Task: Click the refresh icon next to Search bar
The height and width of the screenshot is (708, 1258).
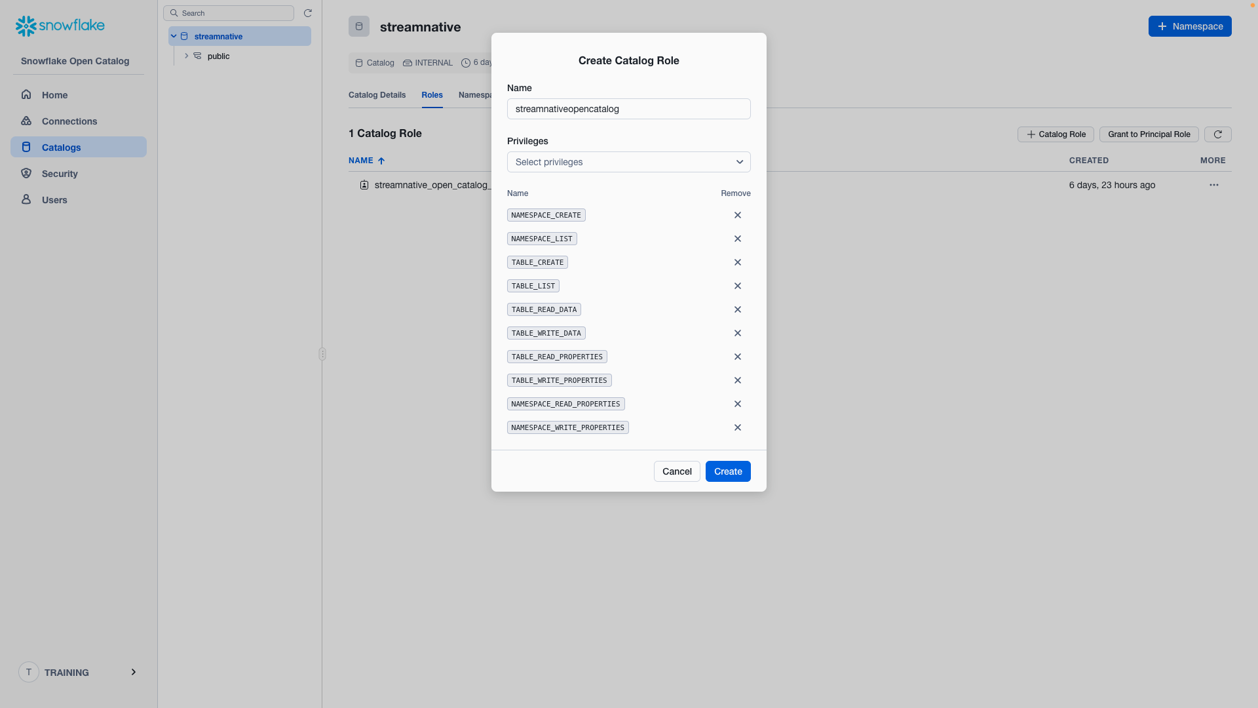Action: 307,13
